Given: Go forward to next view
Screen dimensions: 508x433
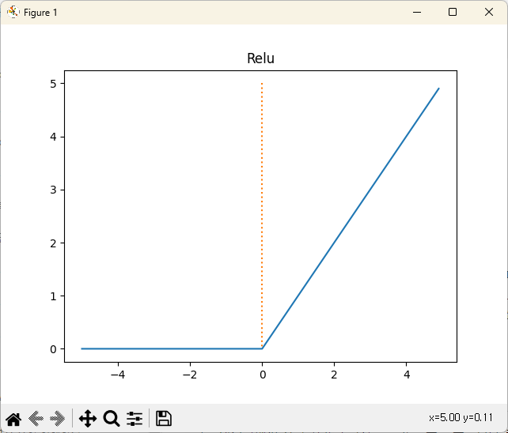Looking at the screenshot, I should [57, 419].
